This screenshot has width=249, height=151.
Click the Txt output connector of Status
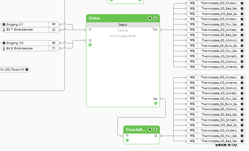click(161, 30)
